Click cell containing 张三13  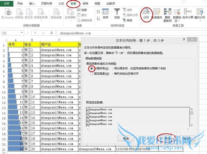pos(32,112)
